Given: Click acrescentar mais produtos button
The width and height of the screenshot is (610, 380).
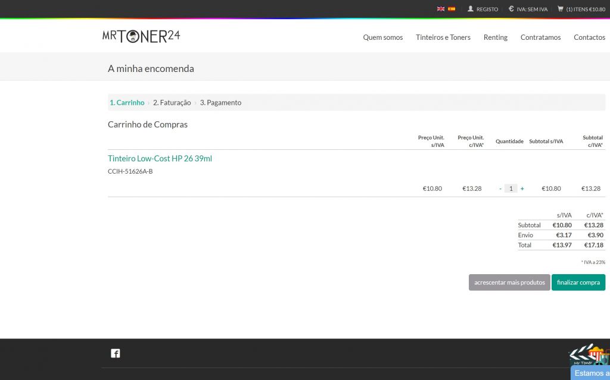Looking at the screenshot, I should click(x=509, y=282).
